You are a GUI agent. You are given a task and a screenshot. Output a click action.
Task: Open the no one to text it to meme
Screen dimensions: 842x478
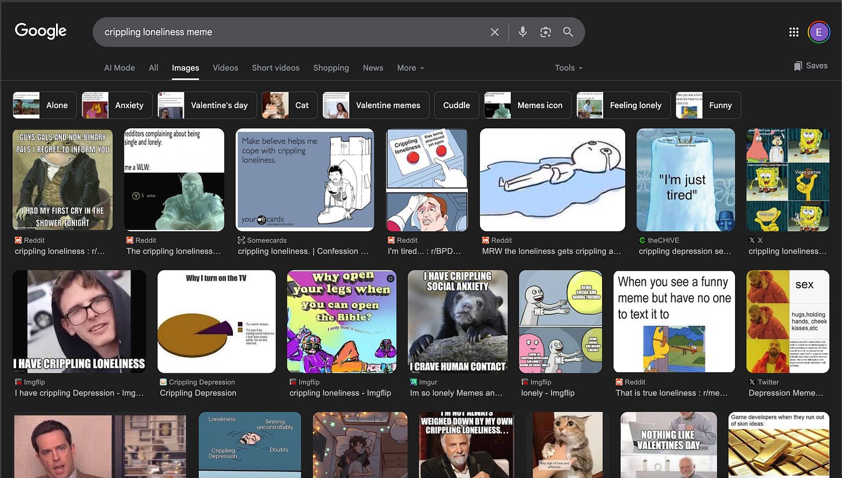pos(674,321)
